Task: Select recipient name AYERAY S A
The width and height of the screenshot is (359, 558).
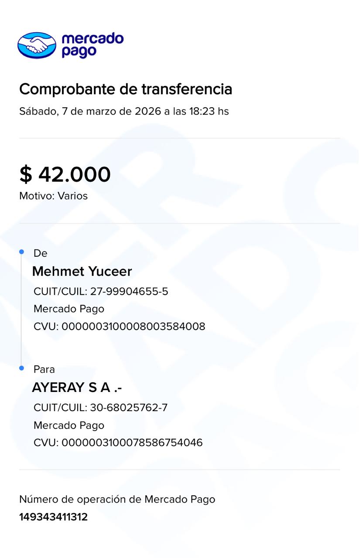Action: pyautogui.click(x=77, y=388)
